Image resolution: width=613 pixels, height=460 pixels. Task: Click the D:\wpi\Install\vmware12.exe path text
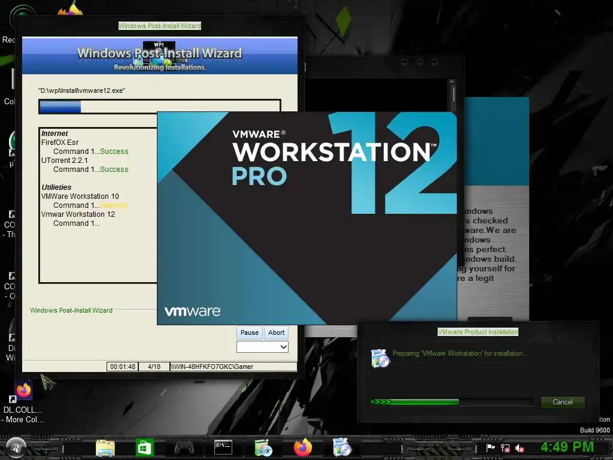click(x=81, y=90)
